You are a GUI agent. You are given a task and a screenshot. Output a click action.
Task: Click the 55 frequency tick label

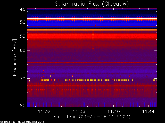tap(23, 36)
